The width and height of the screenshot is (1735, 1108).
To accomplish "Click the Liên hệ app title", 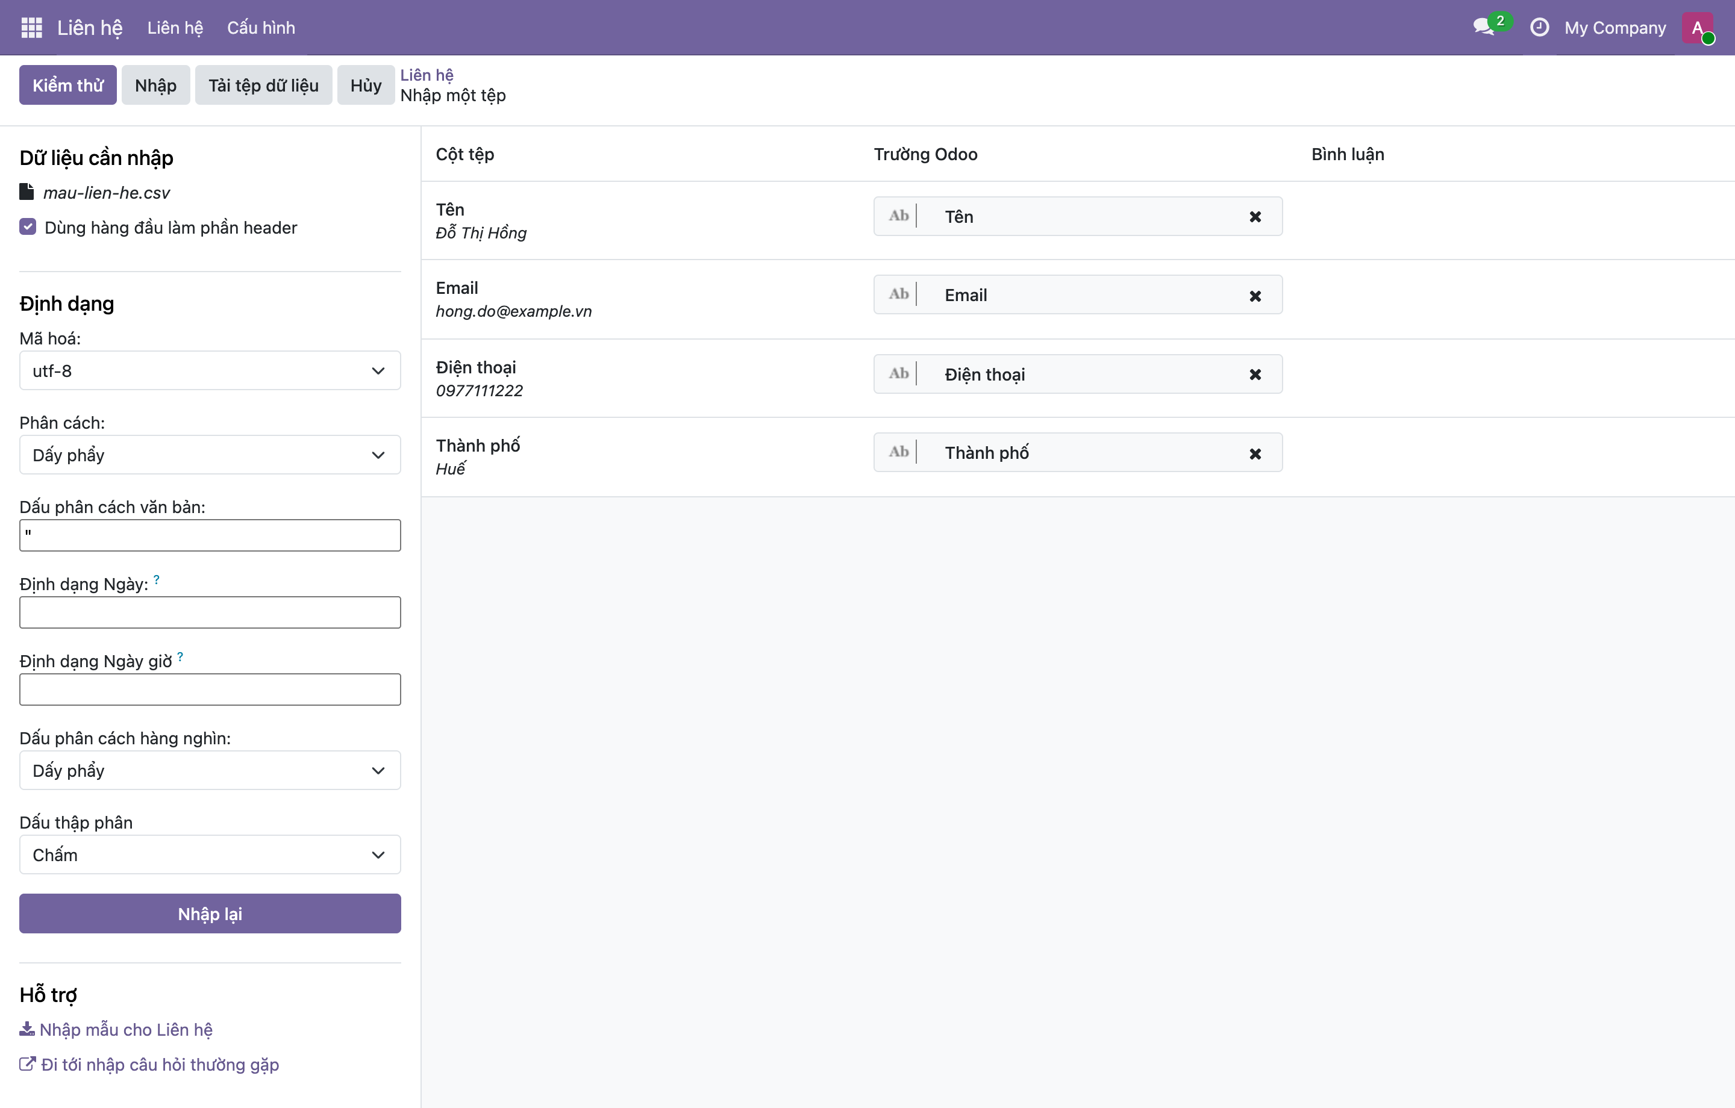I will click(90, 27).
